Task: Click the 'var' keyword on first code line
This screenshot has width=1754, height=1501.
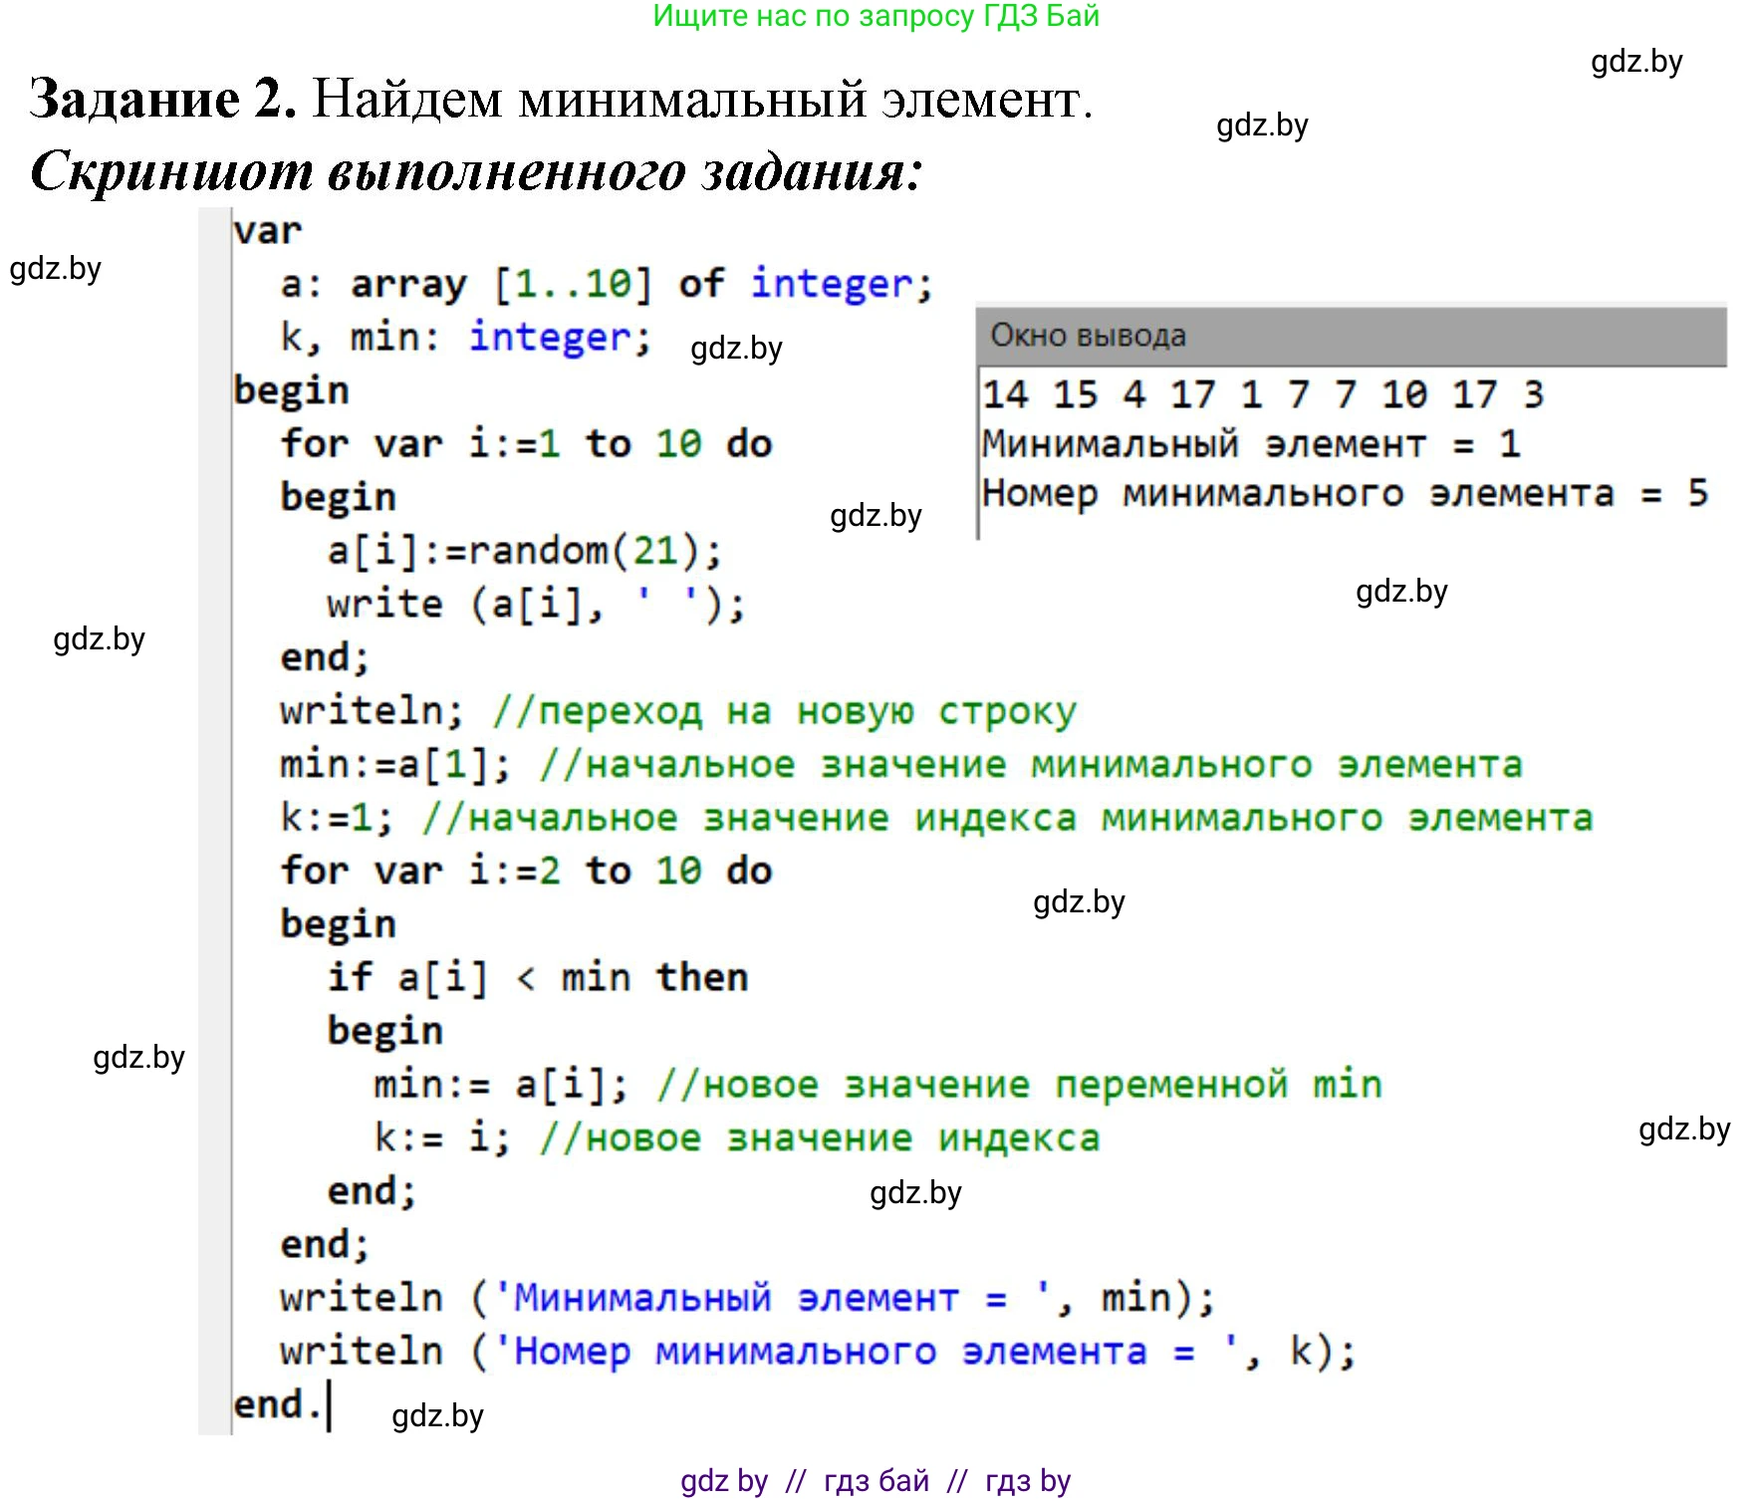Action: point(267,230)
